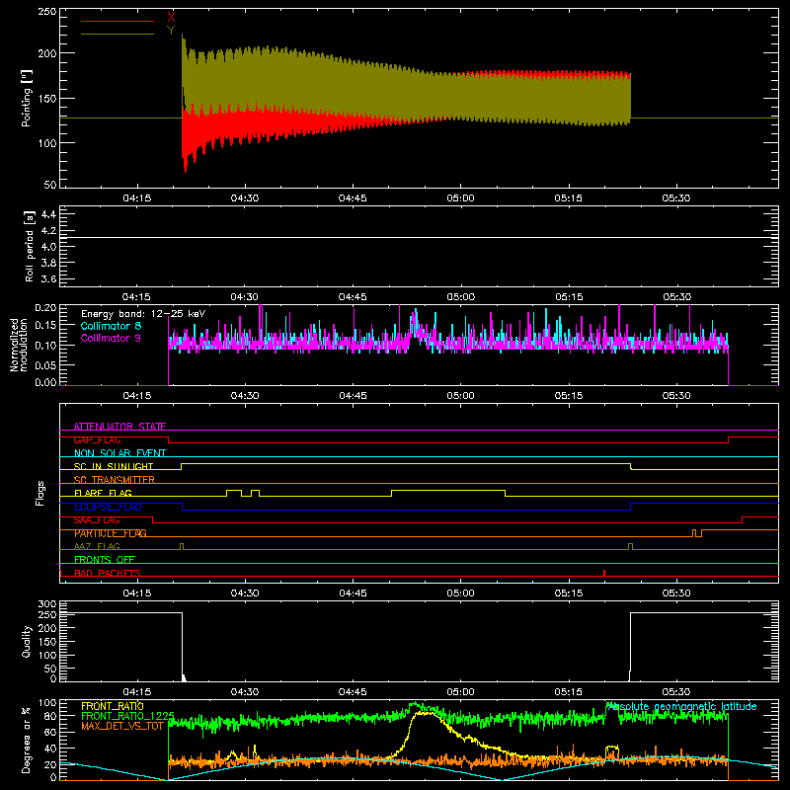The width and height of the screenshot is (790, 790).
Task: Select the NON_SOLAR_EVENT label
Action: click(x=119, y=453)
